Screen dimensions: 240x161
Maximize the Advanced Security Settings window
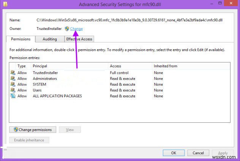[220, 3]
